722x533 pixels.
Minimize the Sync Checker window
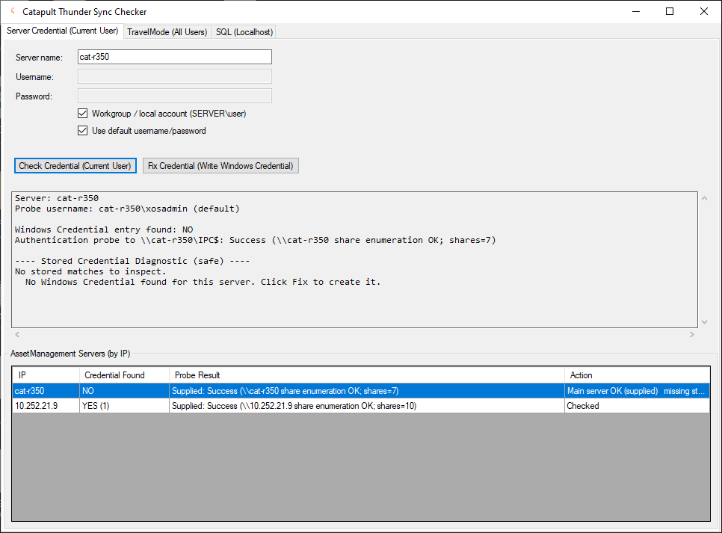coord(636,11)
